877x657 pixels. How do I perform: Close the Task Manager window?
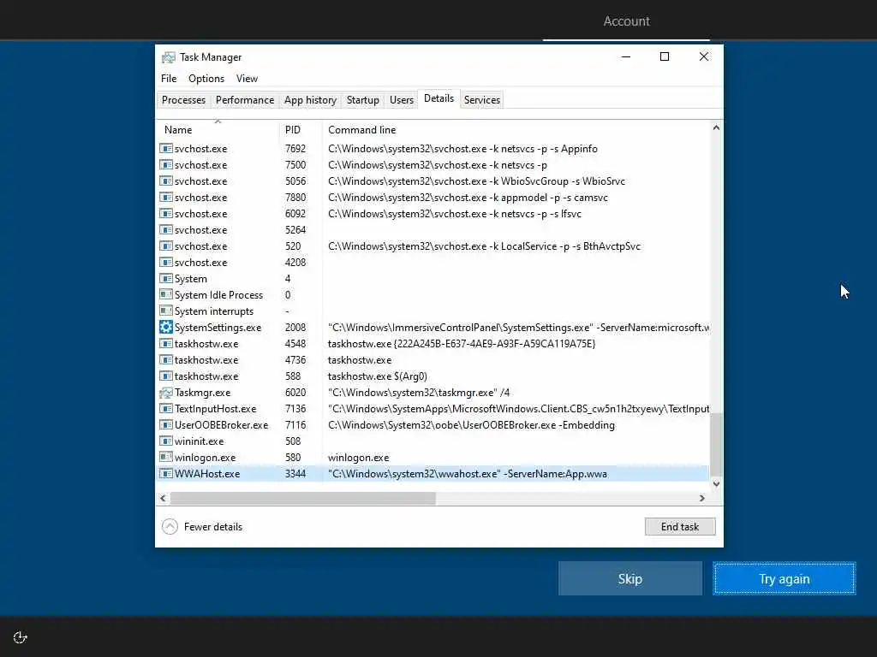click(x=704, y=57)
